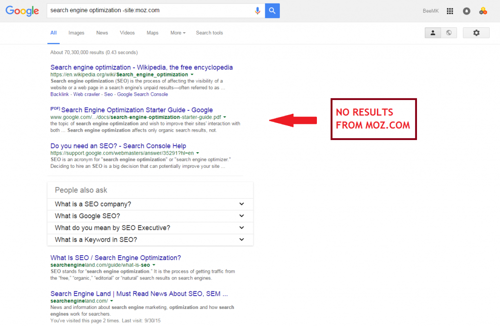Image resolution: width=500 pixels, height=326 pixels.
Task: Open the Seo sitelink under Wikipedia
Action: pyautogui.click(x=108, y=94)
